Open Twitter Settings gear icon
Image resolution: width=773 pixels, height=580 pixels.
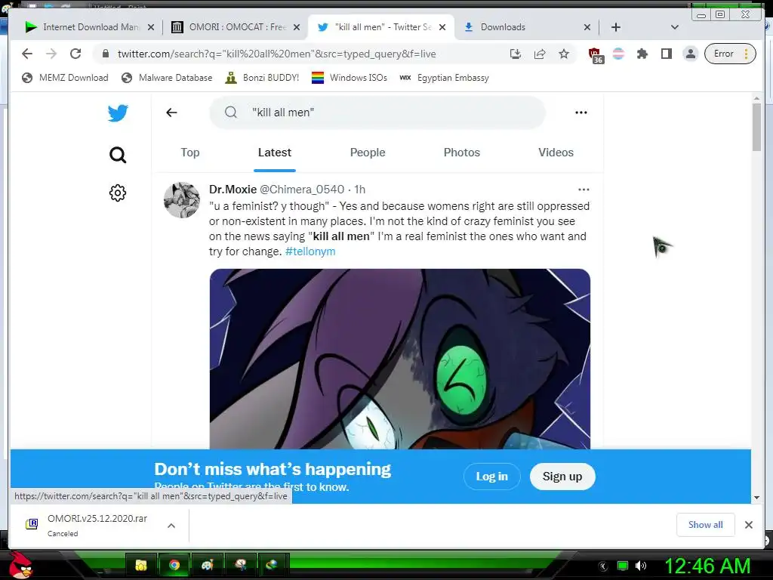118,193
